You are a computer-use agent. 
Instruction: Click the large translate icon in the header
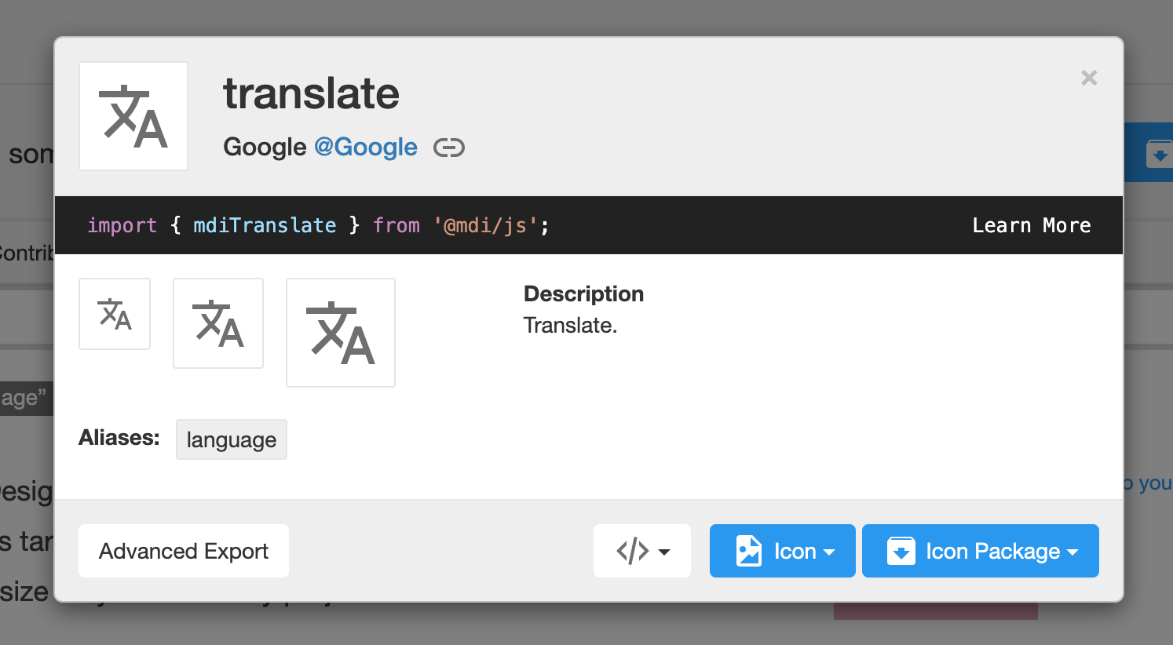tap(133, 116)
